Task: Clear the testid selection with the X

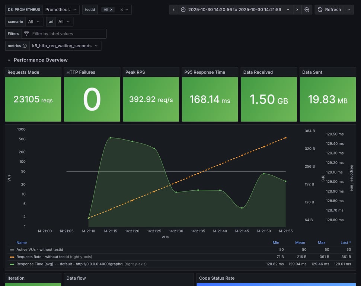Action: coord(121,10)
